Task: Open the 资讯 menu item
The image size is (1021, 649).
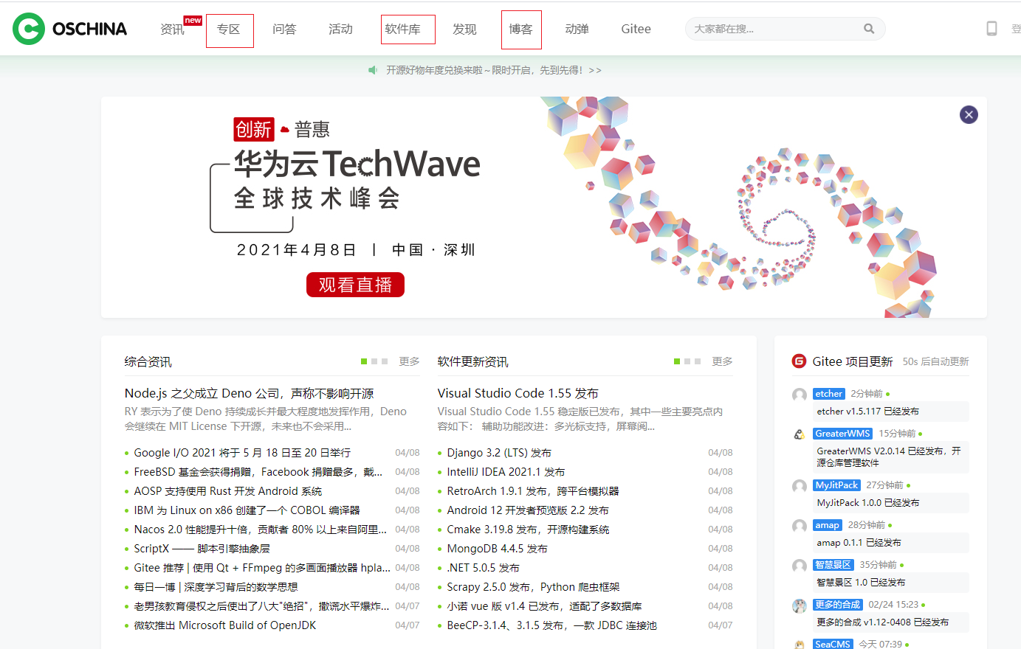Action: [x=172, y=29]
